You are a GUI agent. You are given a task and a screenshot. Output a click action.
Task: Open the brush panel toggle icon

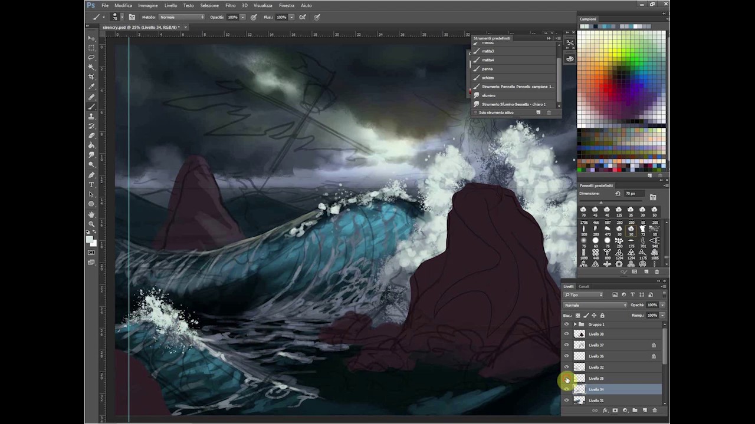click(132, 17)
